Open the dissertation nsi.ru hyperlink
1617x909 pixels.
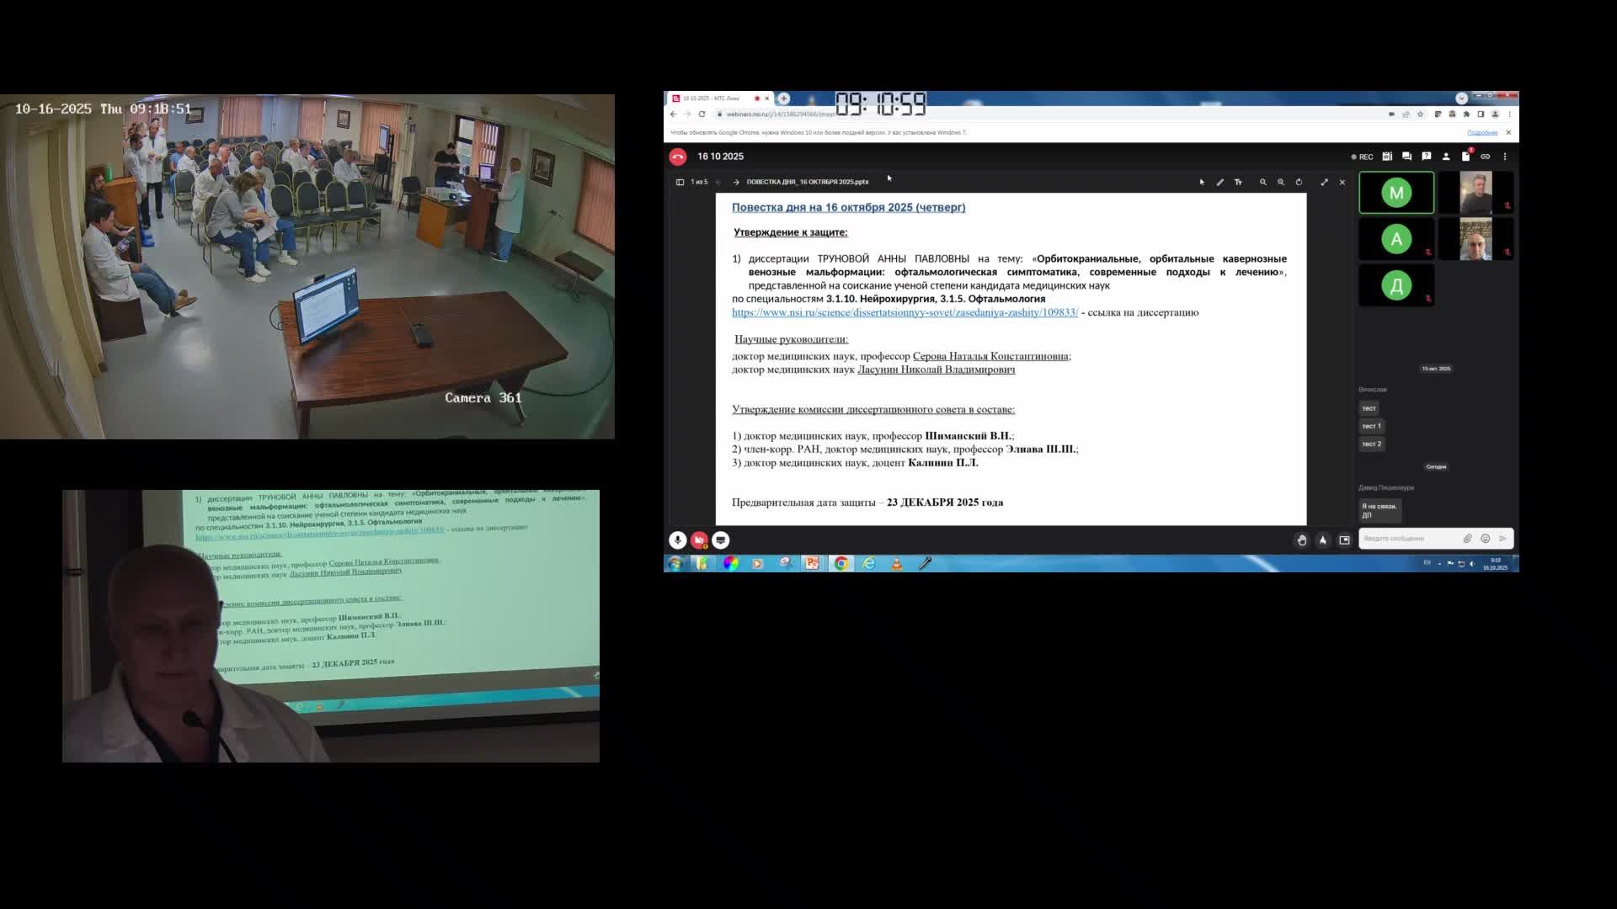[x=905, y=312]
